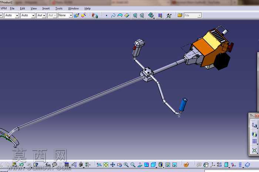The height and width of the screenshot is (172, 259).
Task: Open the Insert menu
Action: click(x=46, y=9)
